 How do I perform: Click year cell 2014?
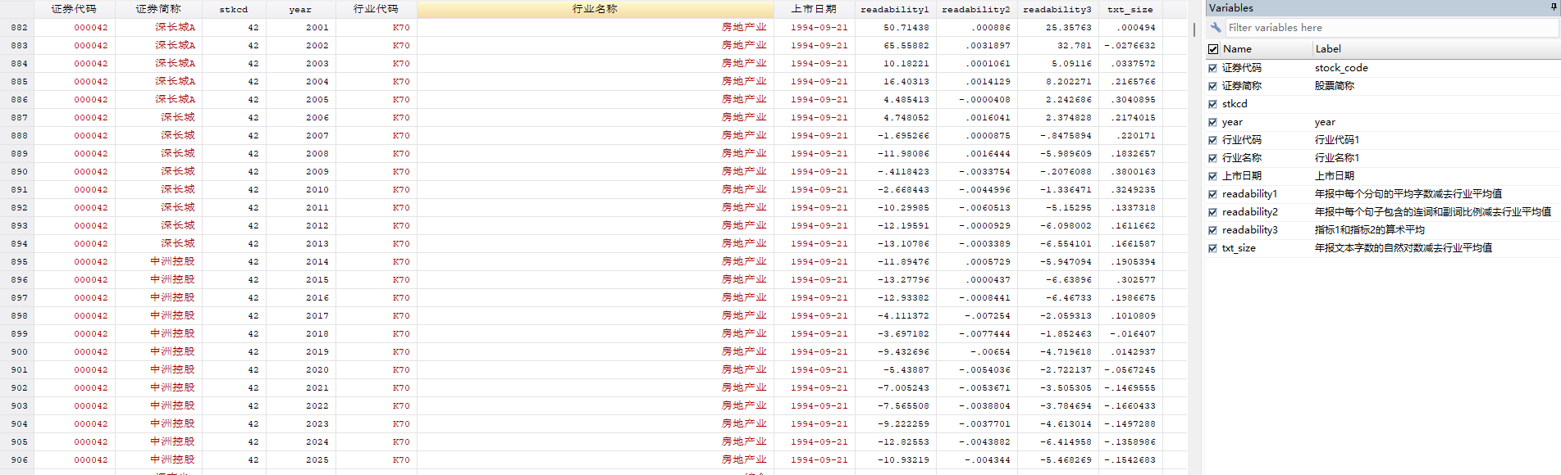pos(301,261)
